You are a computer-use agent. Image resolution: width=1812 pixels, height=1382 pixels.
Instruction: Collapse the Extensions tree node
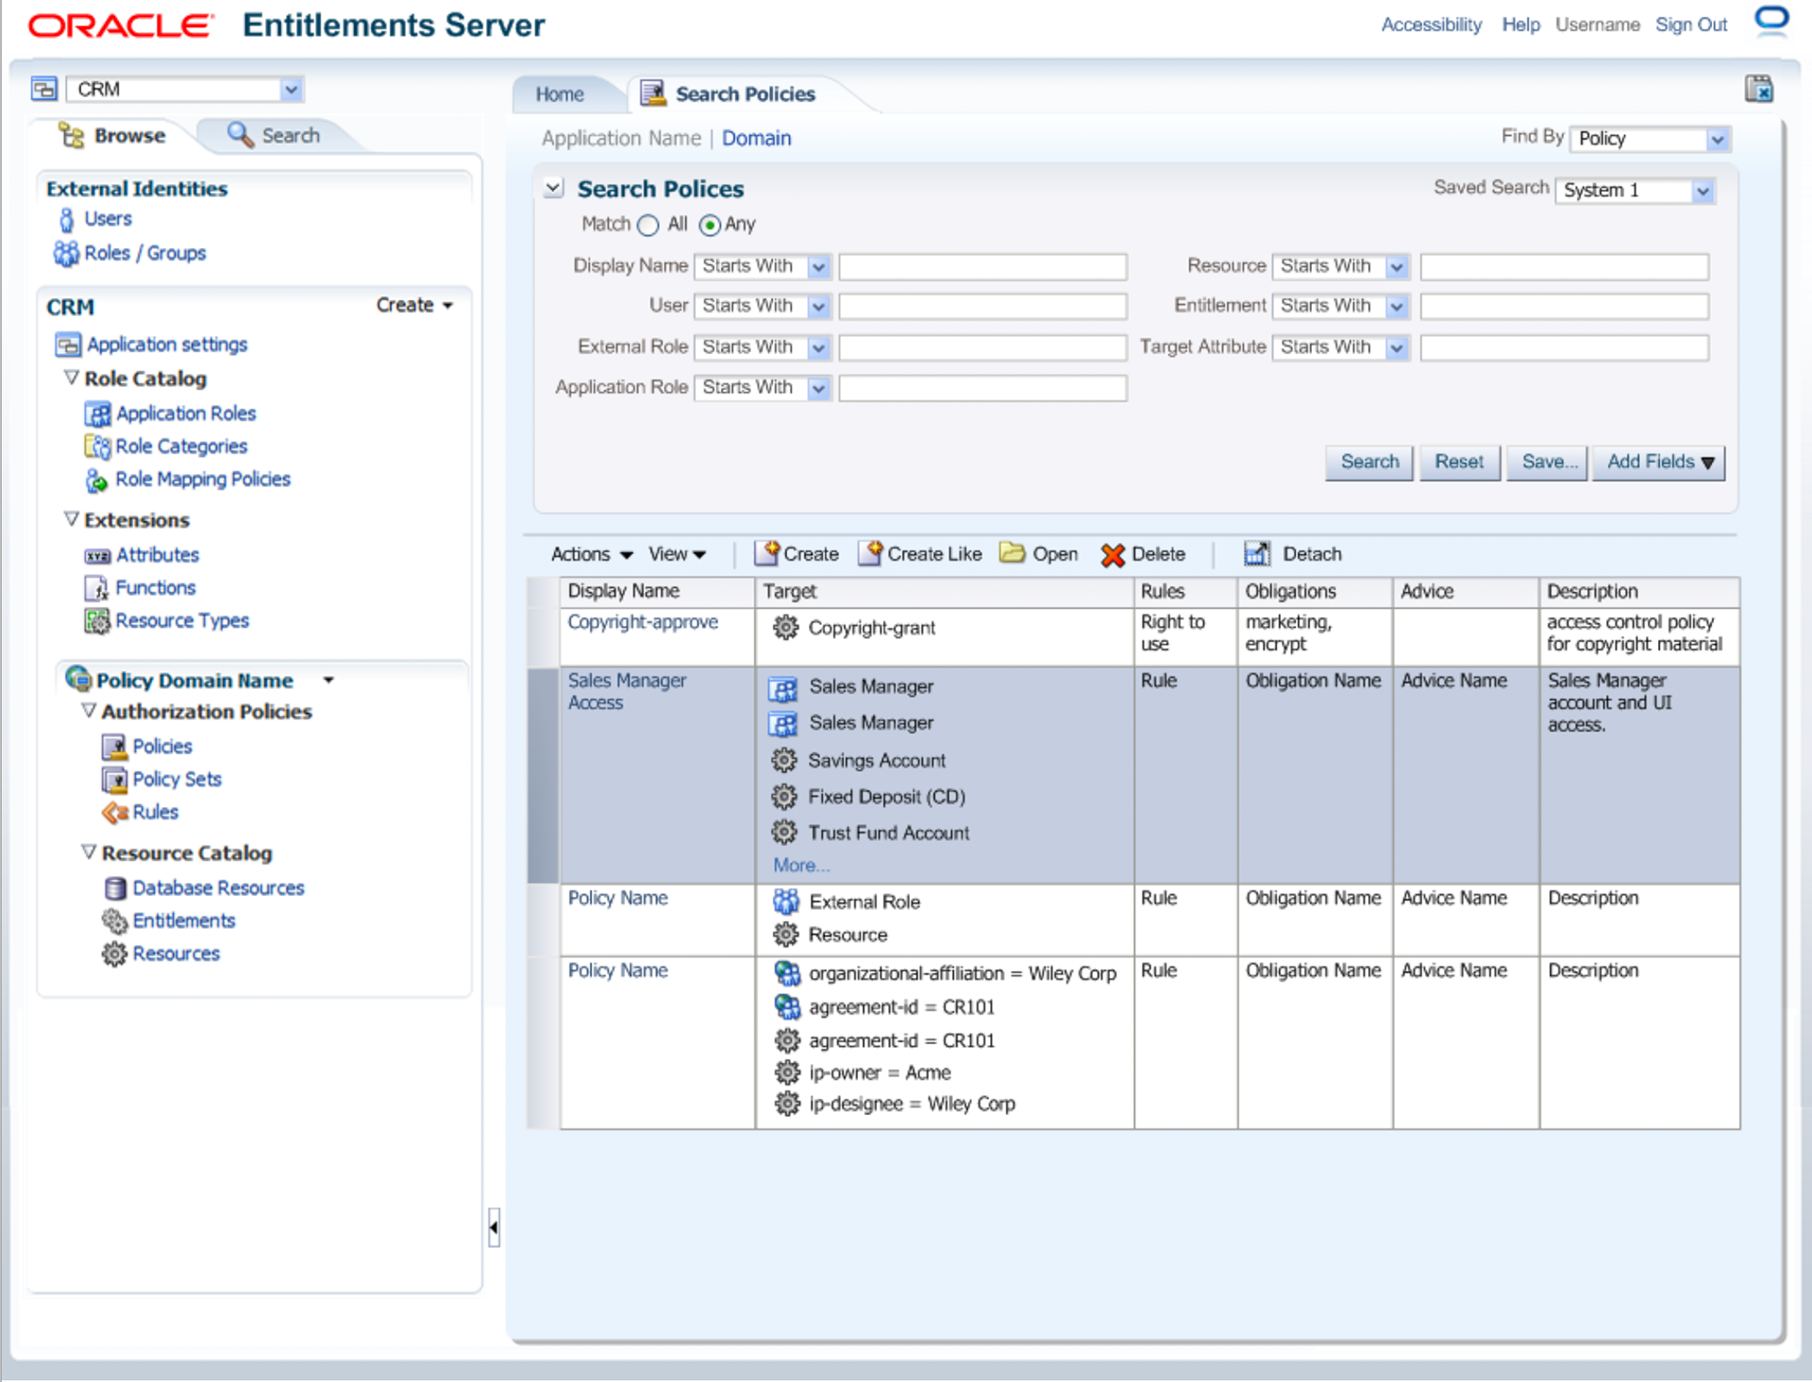click(71, 519)
